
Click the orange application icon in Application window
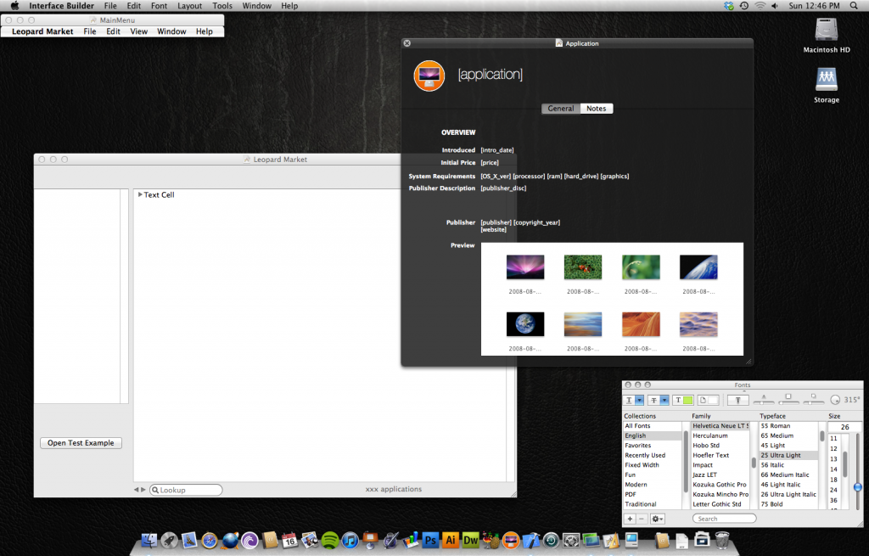[x=429, y=76]
